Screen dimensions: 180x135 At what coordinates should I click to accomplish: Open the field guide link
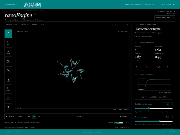pyautogui.click(x=167, y=4)
